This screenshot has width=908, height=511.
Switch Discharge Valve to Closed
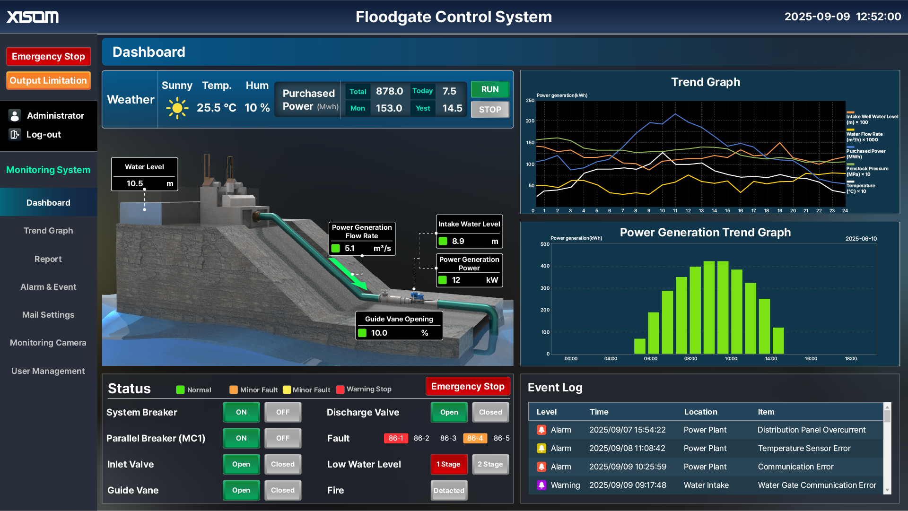[x=490, y=412]
